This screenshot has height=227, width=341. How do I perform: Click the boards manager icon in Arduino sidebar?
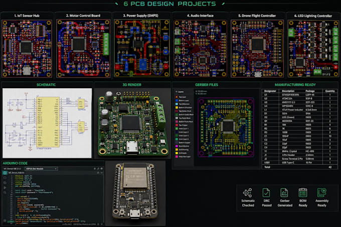[x=5, y=178]
